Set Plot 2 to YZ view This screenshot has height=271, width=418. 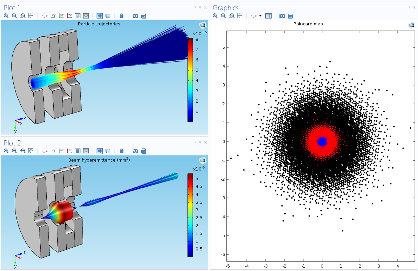pos(61,151)
